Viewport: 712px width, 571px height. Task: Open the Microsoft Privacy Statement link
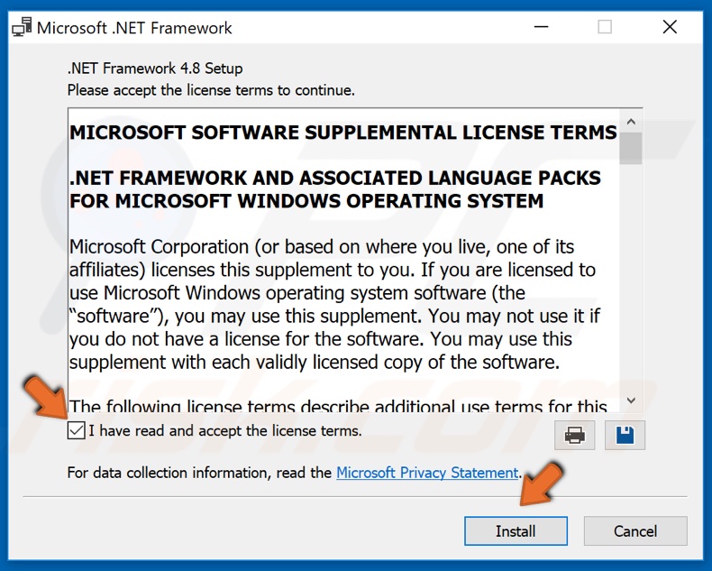(427, 473)
